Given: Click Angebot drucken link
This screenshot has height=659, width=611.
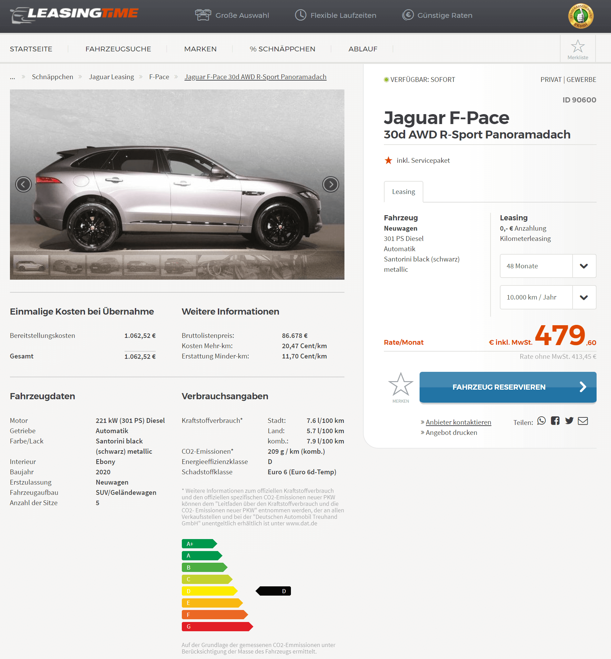Looking at the screenshot, I should [451, 432].
